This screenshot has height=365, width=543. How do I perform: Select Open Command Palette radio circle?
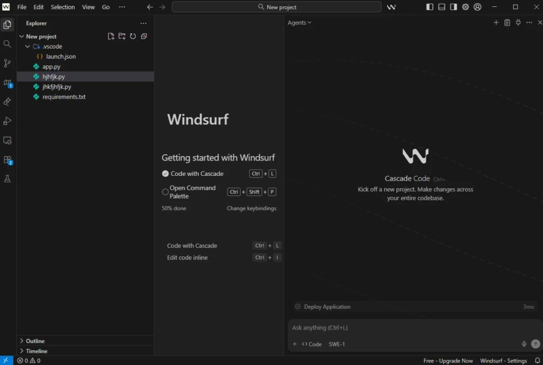[x=165, y=192]
